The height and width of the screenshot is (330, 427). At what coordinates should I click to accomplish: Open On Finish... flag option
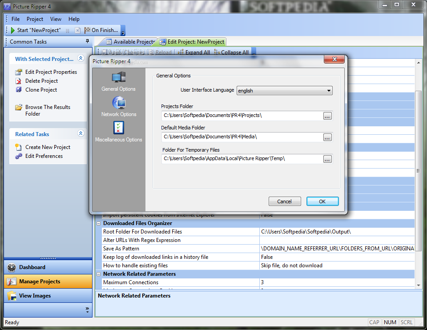101,30
